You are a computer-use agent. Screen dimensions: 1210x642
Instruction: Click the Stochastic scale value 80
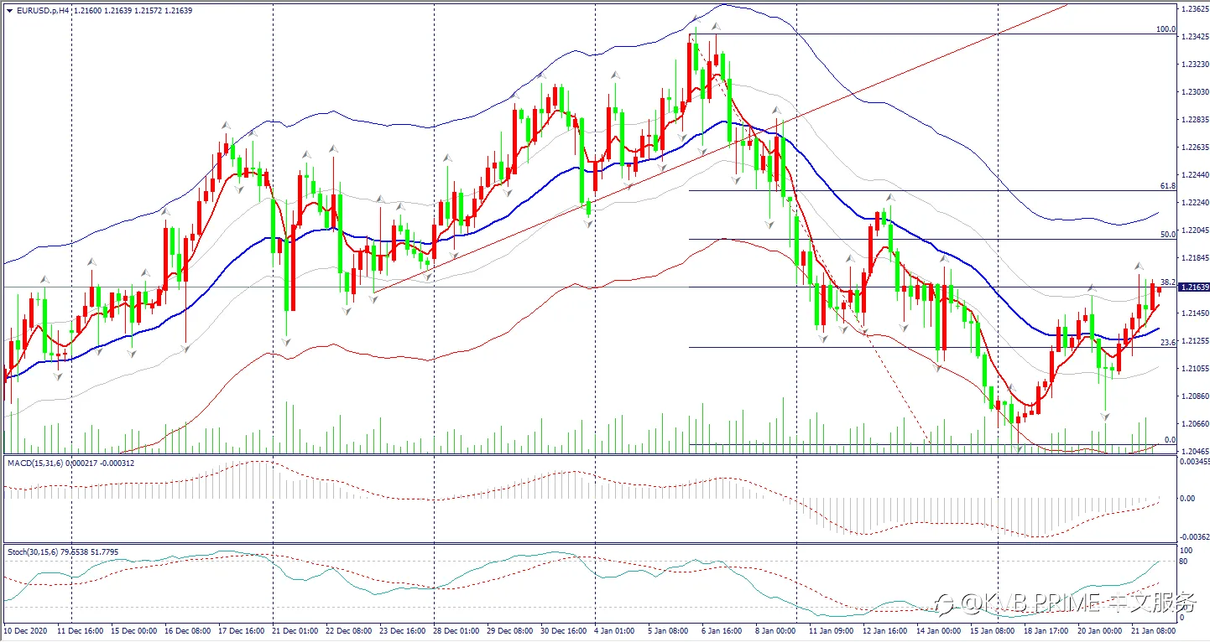[x=1185, y=562]
